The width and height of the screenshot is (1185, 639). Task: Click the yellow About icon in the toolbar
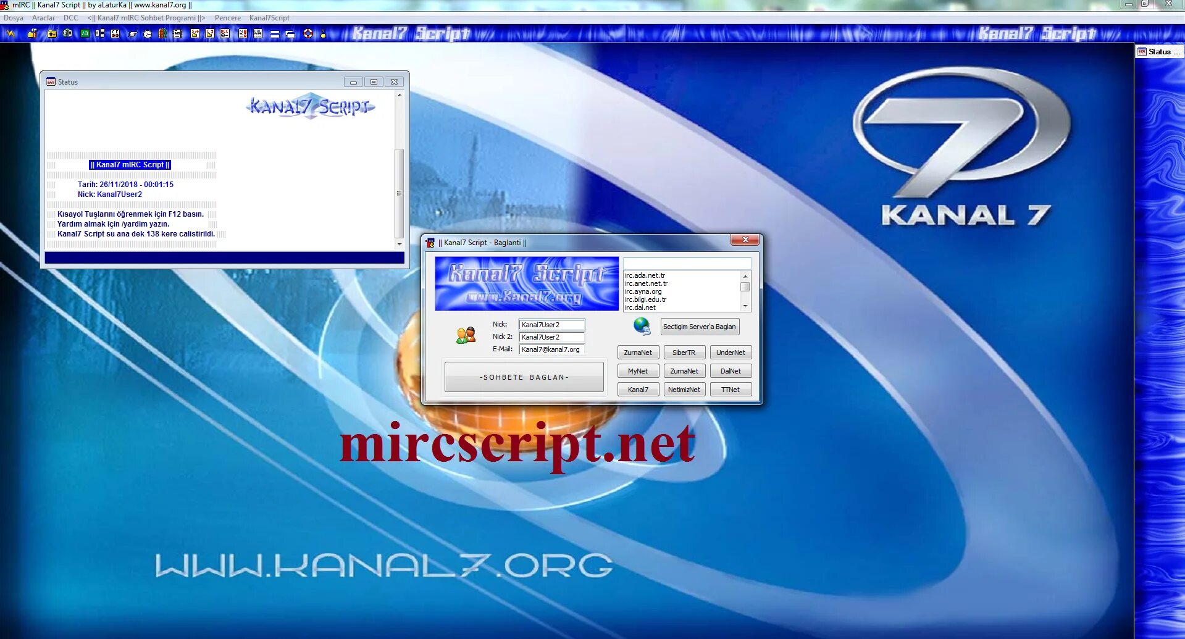323,33
